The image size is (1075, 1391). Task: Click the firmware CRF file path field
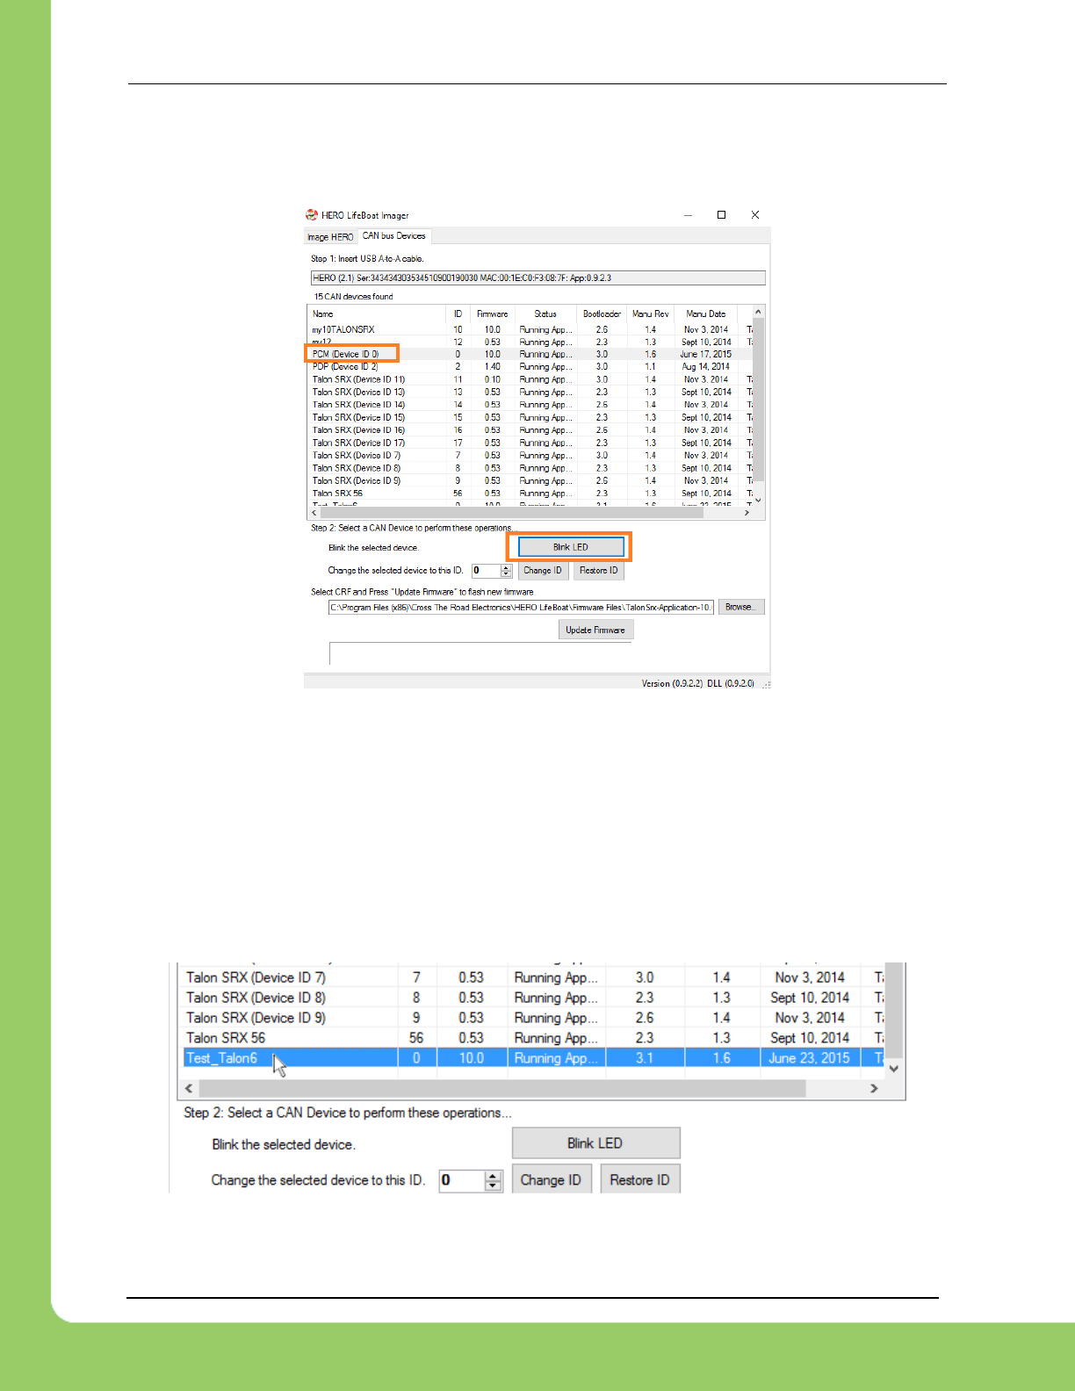click(x=521, y=608)
